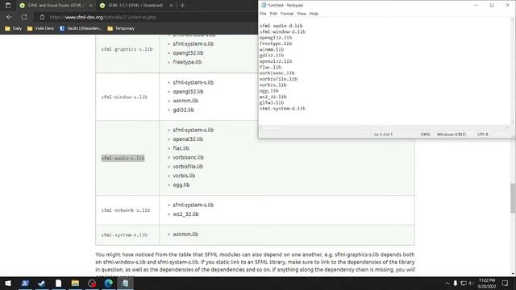Click Ln 1, Col 1 in the Notepad status bar
This screenshot has width=516, height=290.
click(383, 135)
